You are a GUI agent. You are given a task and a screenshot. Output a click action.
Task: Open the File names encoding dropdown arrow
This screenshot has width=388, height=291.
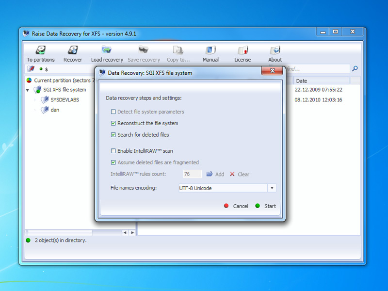point(272,188)
